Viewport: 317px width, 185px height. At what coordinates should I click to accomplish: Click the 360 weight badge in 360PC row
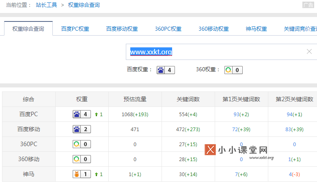click(x=82, y=145)
